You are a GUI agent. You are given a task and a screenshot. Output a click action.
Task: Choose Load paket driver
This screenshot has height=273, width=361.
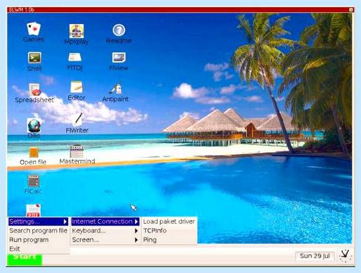tap(169, 221)
